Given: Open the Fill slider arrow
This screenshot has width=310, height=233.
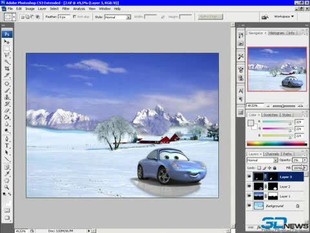Looking at the screenshot, I should tap(305, 168).
